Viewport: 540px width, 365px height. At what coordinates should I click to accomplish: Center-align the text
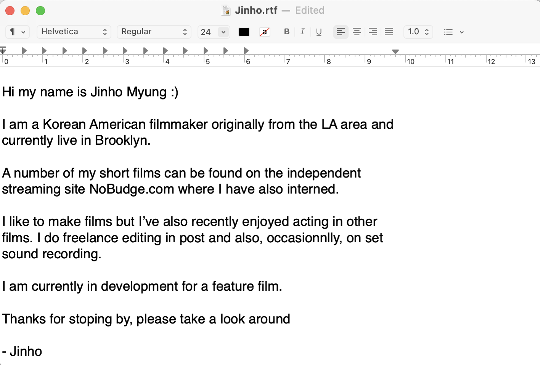click(x=357, y=32)
